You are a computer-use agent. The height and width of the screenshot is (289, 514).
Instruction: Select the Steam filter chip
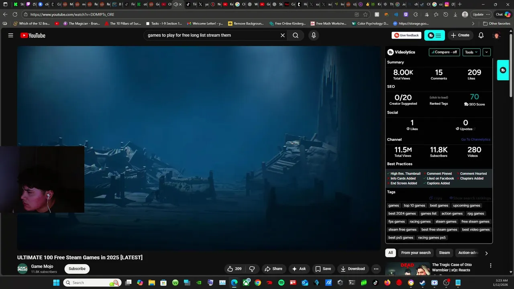[444, 253]
